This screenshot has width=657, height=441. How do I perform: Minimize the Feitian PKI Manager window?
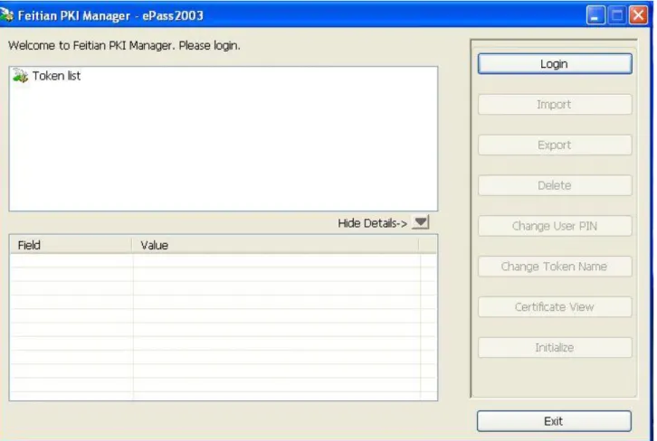(595, 15)
